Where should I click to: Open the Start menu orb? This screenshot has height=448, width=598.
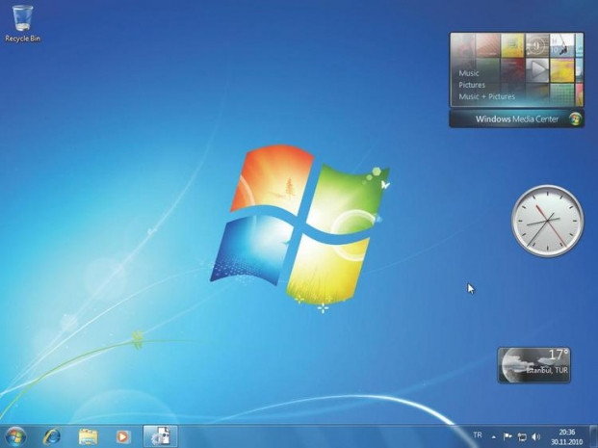point(15,436)
